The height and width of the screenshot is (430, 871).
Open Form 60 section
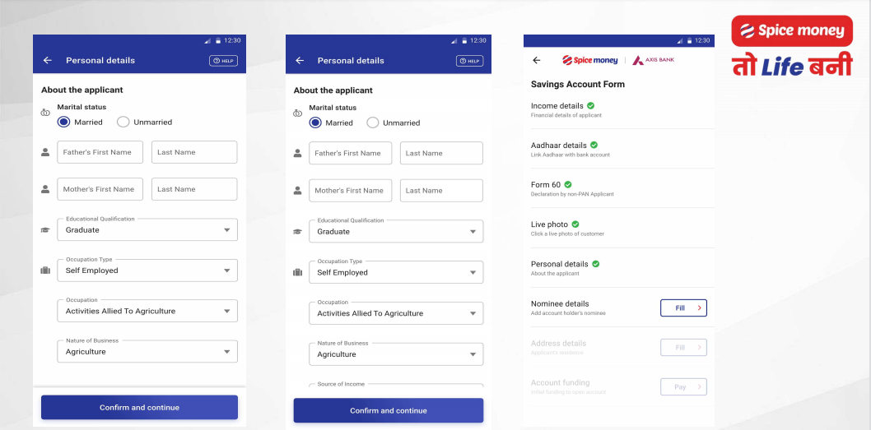coord(619,188)
